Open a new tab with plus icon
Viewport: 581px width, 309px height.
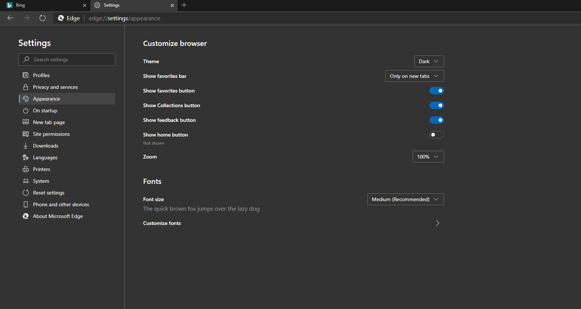(184, 5)
